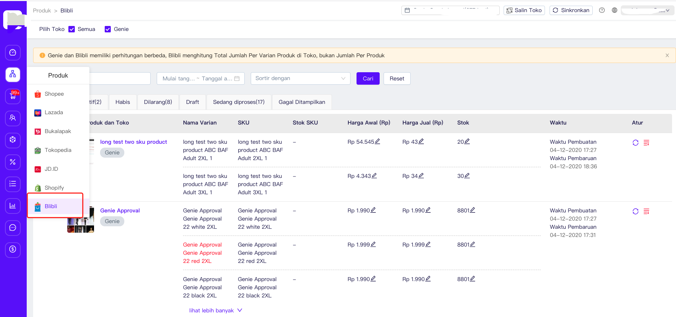
Task: Click the product hierarchy icon in sidebar
Action: pyautogui.click(x=13, y=74)
